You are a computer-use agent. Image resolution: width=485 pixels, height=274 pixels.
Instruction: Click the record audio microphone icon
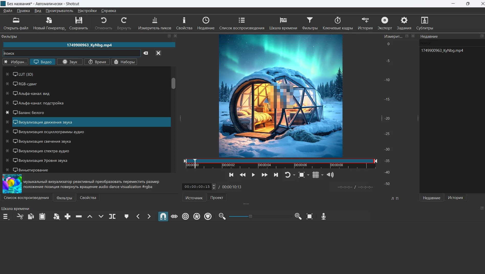[x=323, y=217]
